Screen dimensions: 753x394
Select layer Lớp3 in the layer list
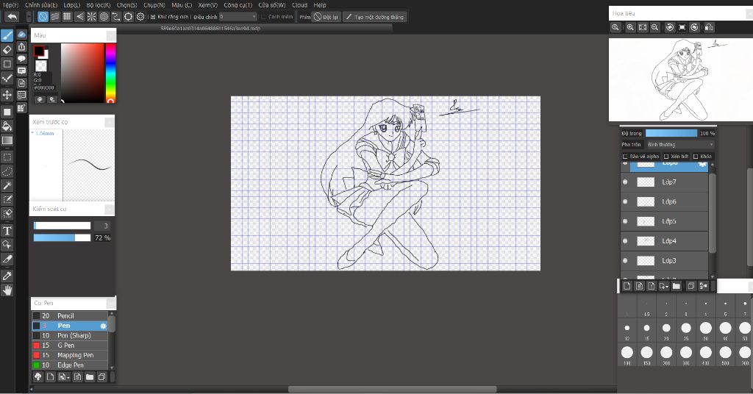[665, 261]
